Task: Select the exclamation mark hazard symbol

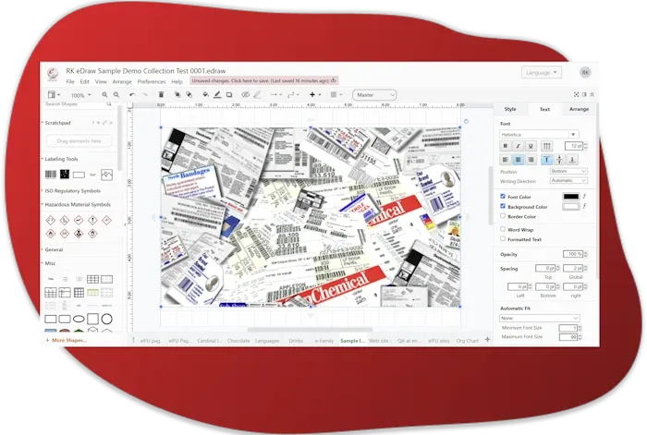Action: (x=92, y=220)
